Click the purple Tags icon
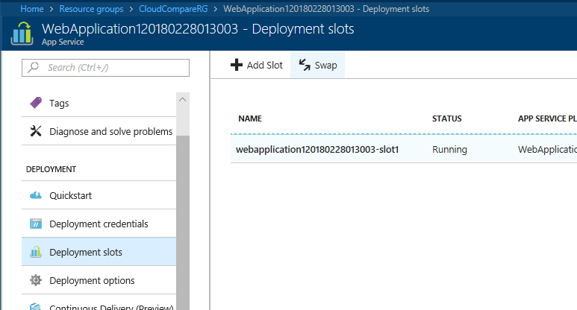 36,103
